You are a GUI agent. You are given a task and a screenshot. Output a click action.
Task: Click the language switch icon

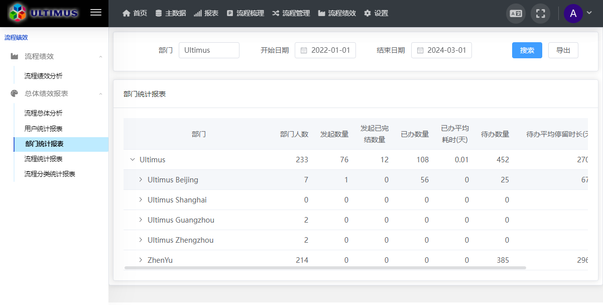516,14
